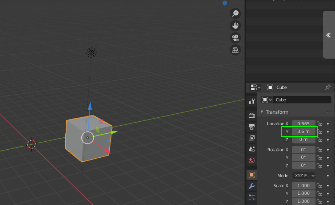Animate Rotation X with its dot

pyautogui.click(x=328, y=150)
